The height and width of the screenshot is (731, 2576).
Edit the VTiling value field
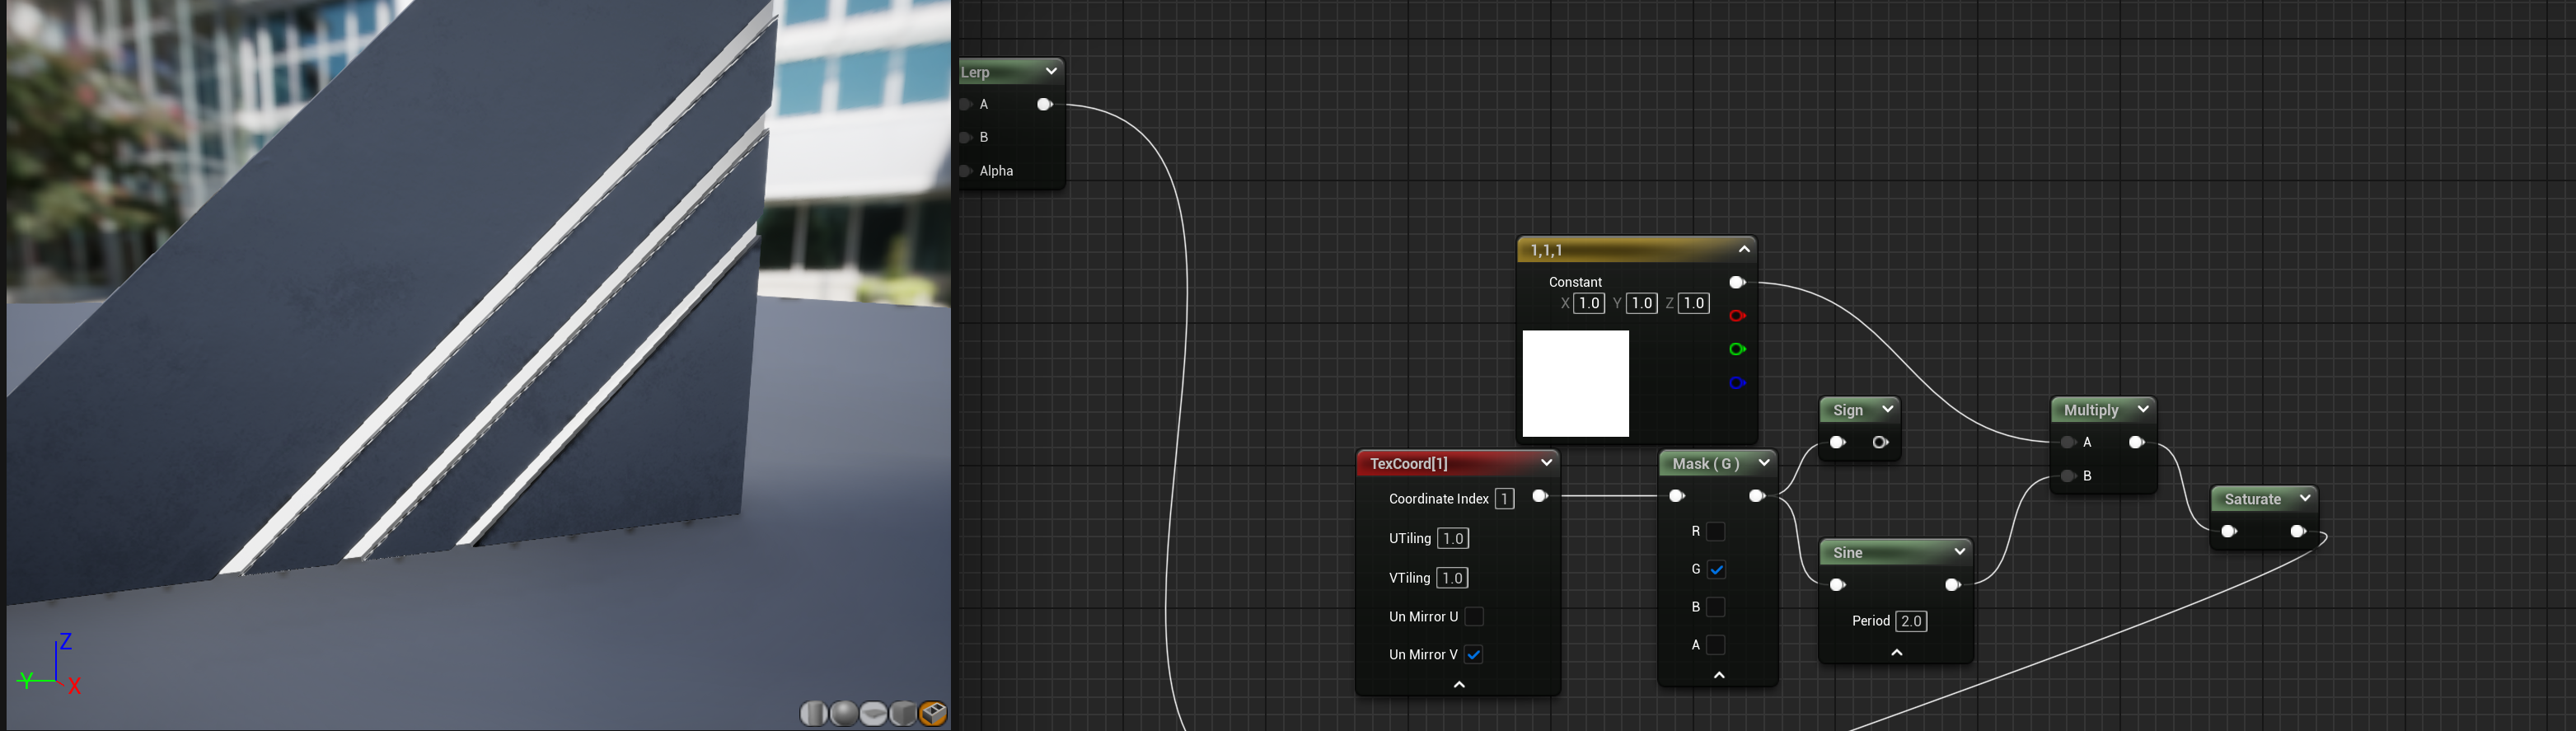(1452, 578)
